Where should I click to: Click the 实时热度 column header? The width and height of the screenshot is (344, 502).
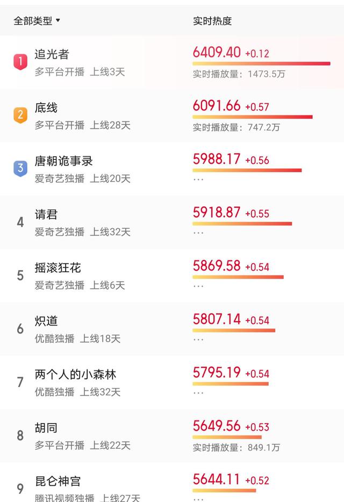click(212, 21)
